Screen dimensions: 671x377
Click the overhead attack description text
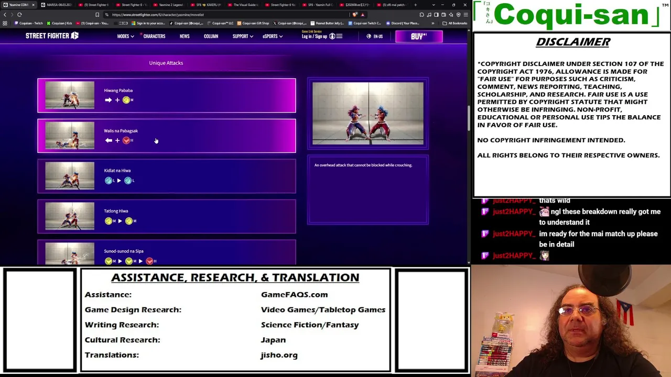363,165
